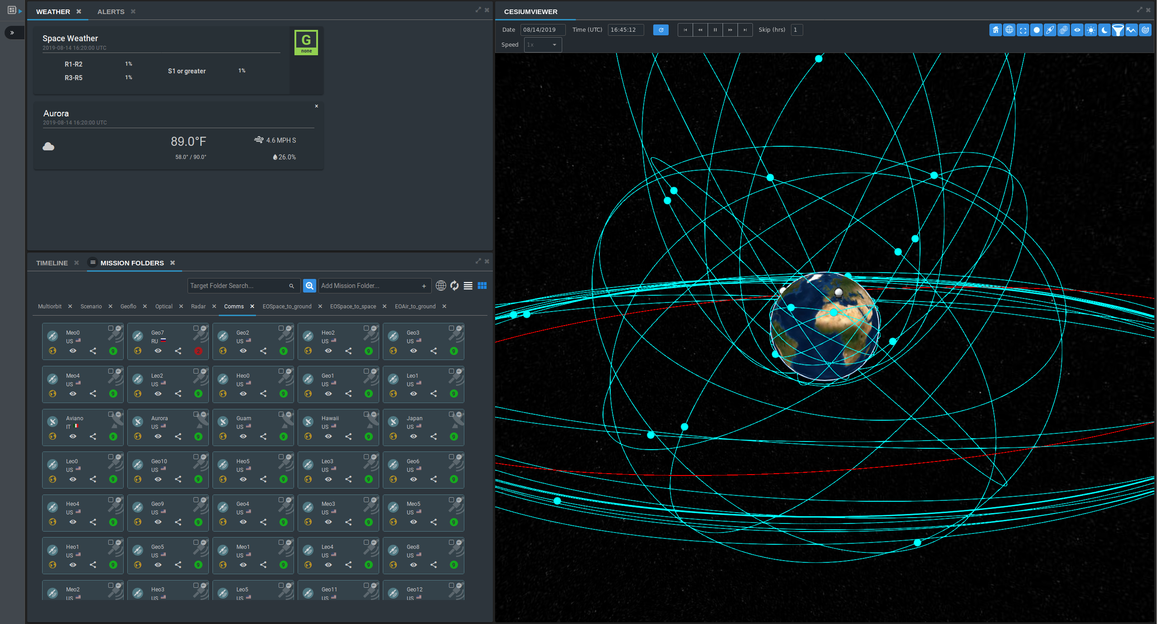Image resolution: width=1157 pixels, height=624 pixels.
Task: Click the green G none space weather badge
Action: [x=306, y=43]
